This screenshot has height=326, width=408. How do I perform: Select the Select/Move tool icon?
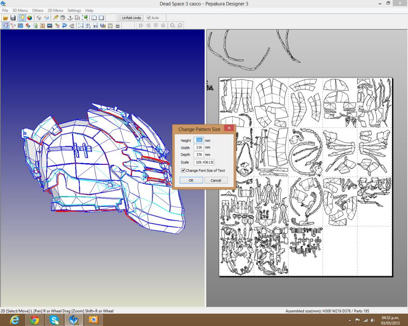click(6, 25)
